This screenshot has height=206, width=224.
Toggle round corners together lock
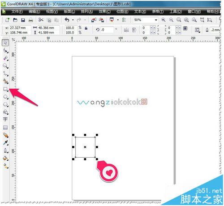[x=185, y=28]
